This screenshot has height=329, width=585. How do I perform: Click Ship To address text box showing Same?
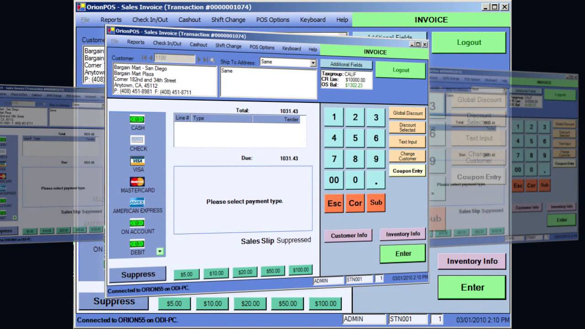coord(268,83)
